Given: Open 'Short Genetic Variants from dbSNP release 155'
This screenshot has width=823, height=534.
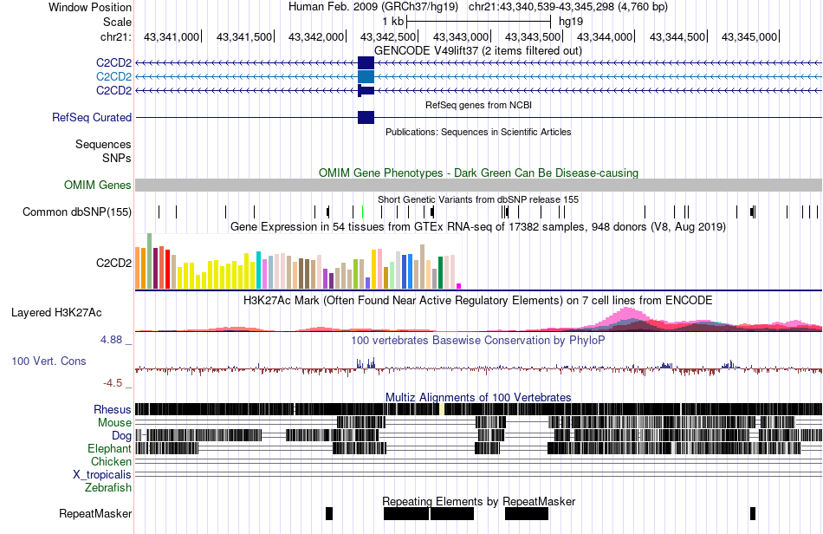Looking at the screenshot, I should click(478, 200).
